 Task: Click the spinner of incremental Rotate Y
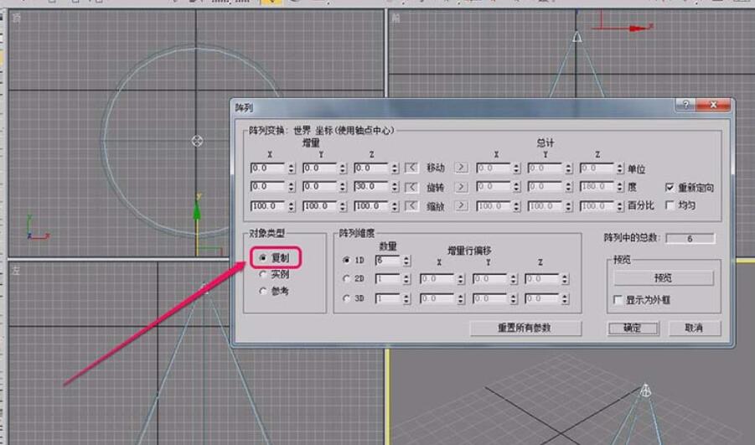point(343,187)
